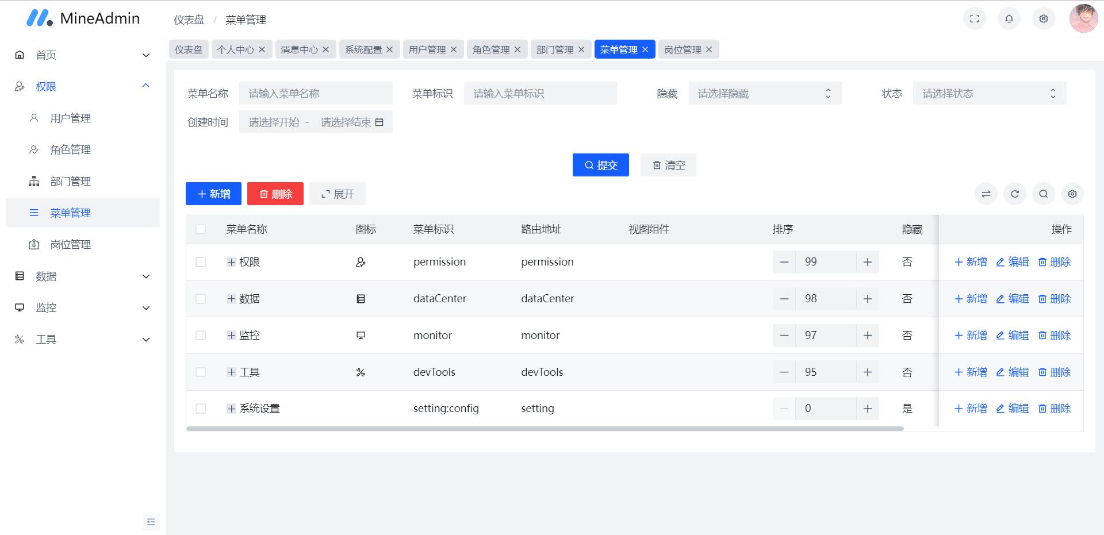Close the 菜单管理 tab

pyautogui.click(x=645, y=49)
